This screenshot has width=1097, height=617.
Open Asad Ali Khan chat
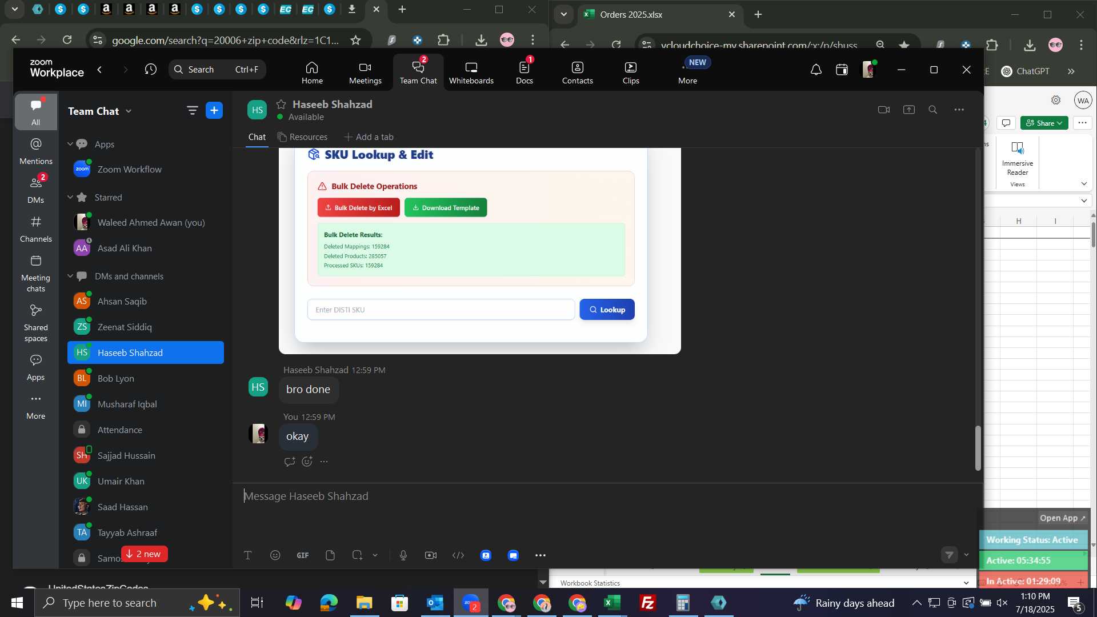pyautogui.click(x=146, y=249)
